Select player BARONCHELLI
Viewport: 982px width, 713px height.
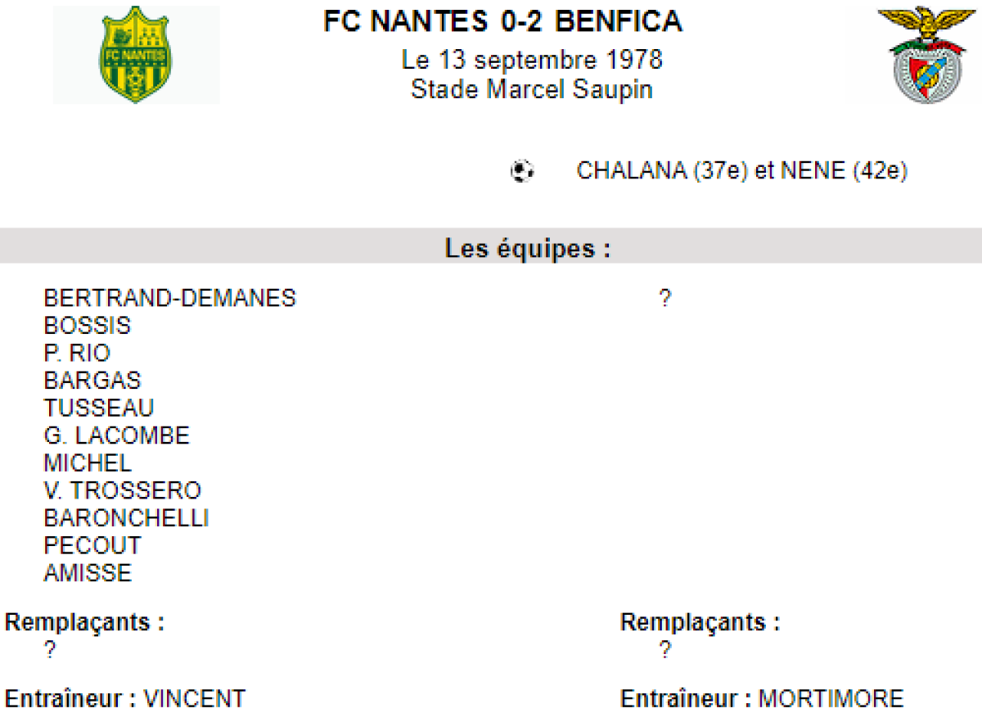point(127,518)
